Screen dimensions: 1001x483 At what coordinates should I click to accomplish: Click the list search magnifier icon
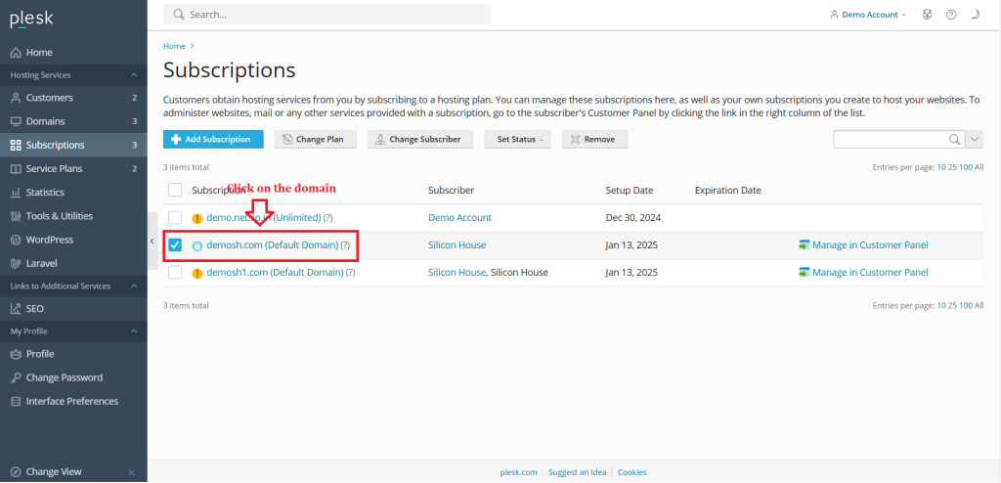tap(954, 139)
